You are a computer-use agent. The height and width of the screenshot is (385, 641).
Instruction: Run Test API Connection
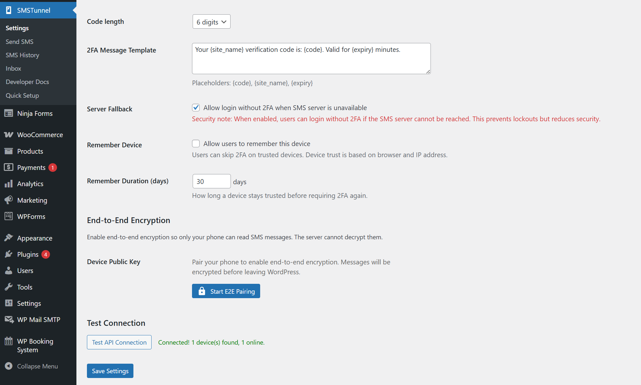pos(119,342)
